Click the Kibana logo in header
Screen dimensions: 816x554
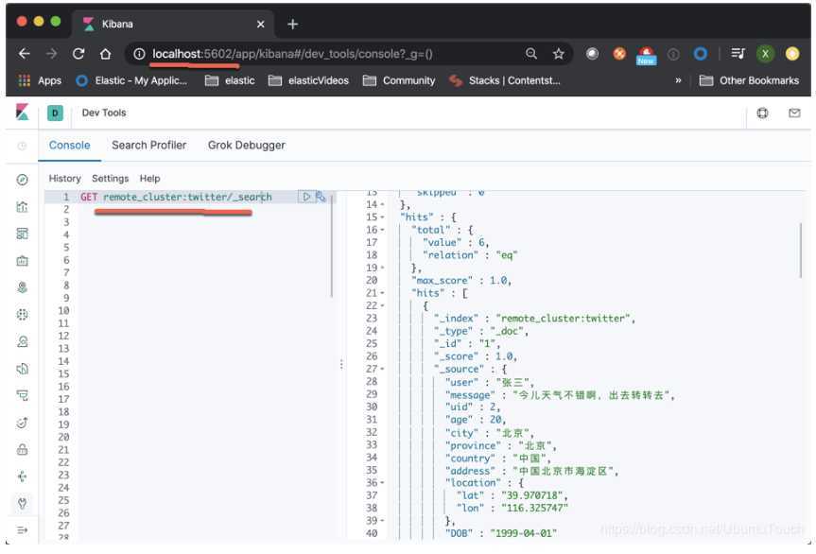click(23, 113)
